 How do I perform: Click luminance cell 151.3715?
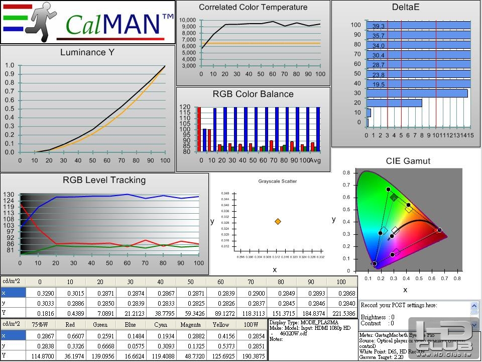coord(282,313)
